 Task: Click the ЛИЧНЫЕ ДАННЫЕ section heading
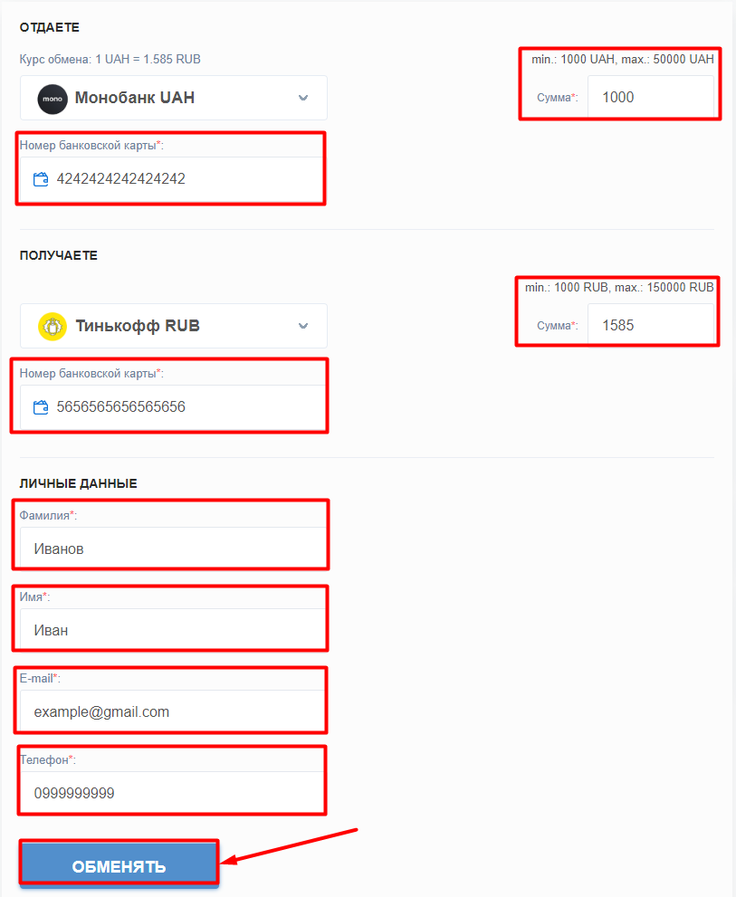click(79, 483)
